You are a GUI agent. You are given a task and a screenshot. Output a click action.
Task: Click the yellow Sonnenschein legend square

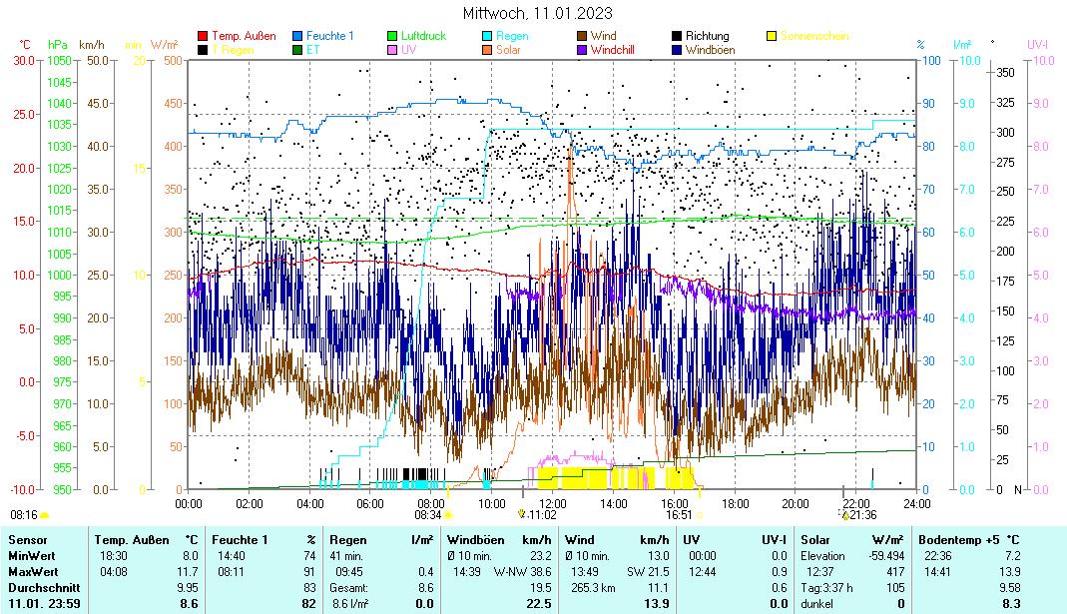click(772, 36)
